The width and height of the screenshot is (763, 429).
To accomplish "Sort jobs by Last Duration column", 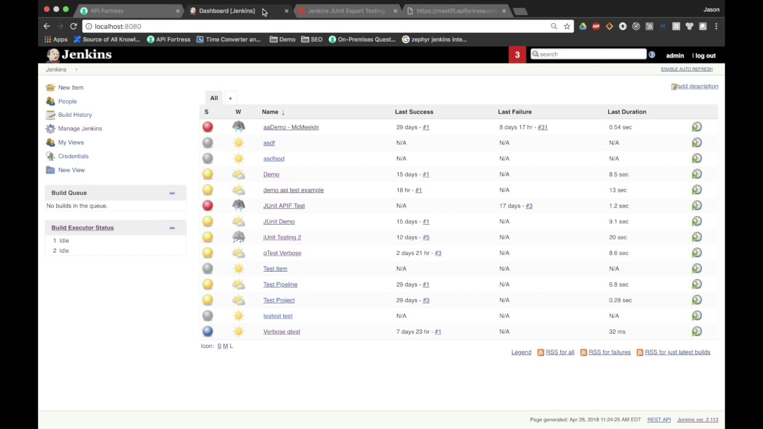I will tap(626, 112).
